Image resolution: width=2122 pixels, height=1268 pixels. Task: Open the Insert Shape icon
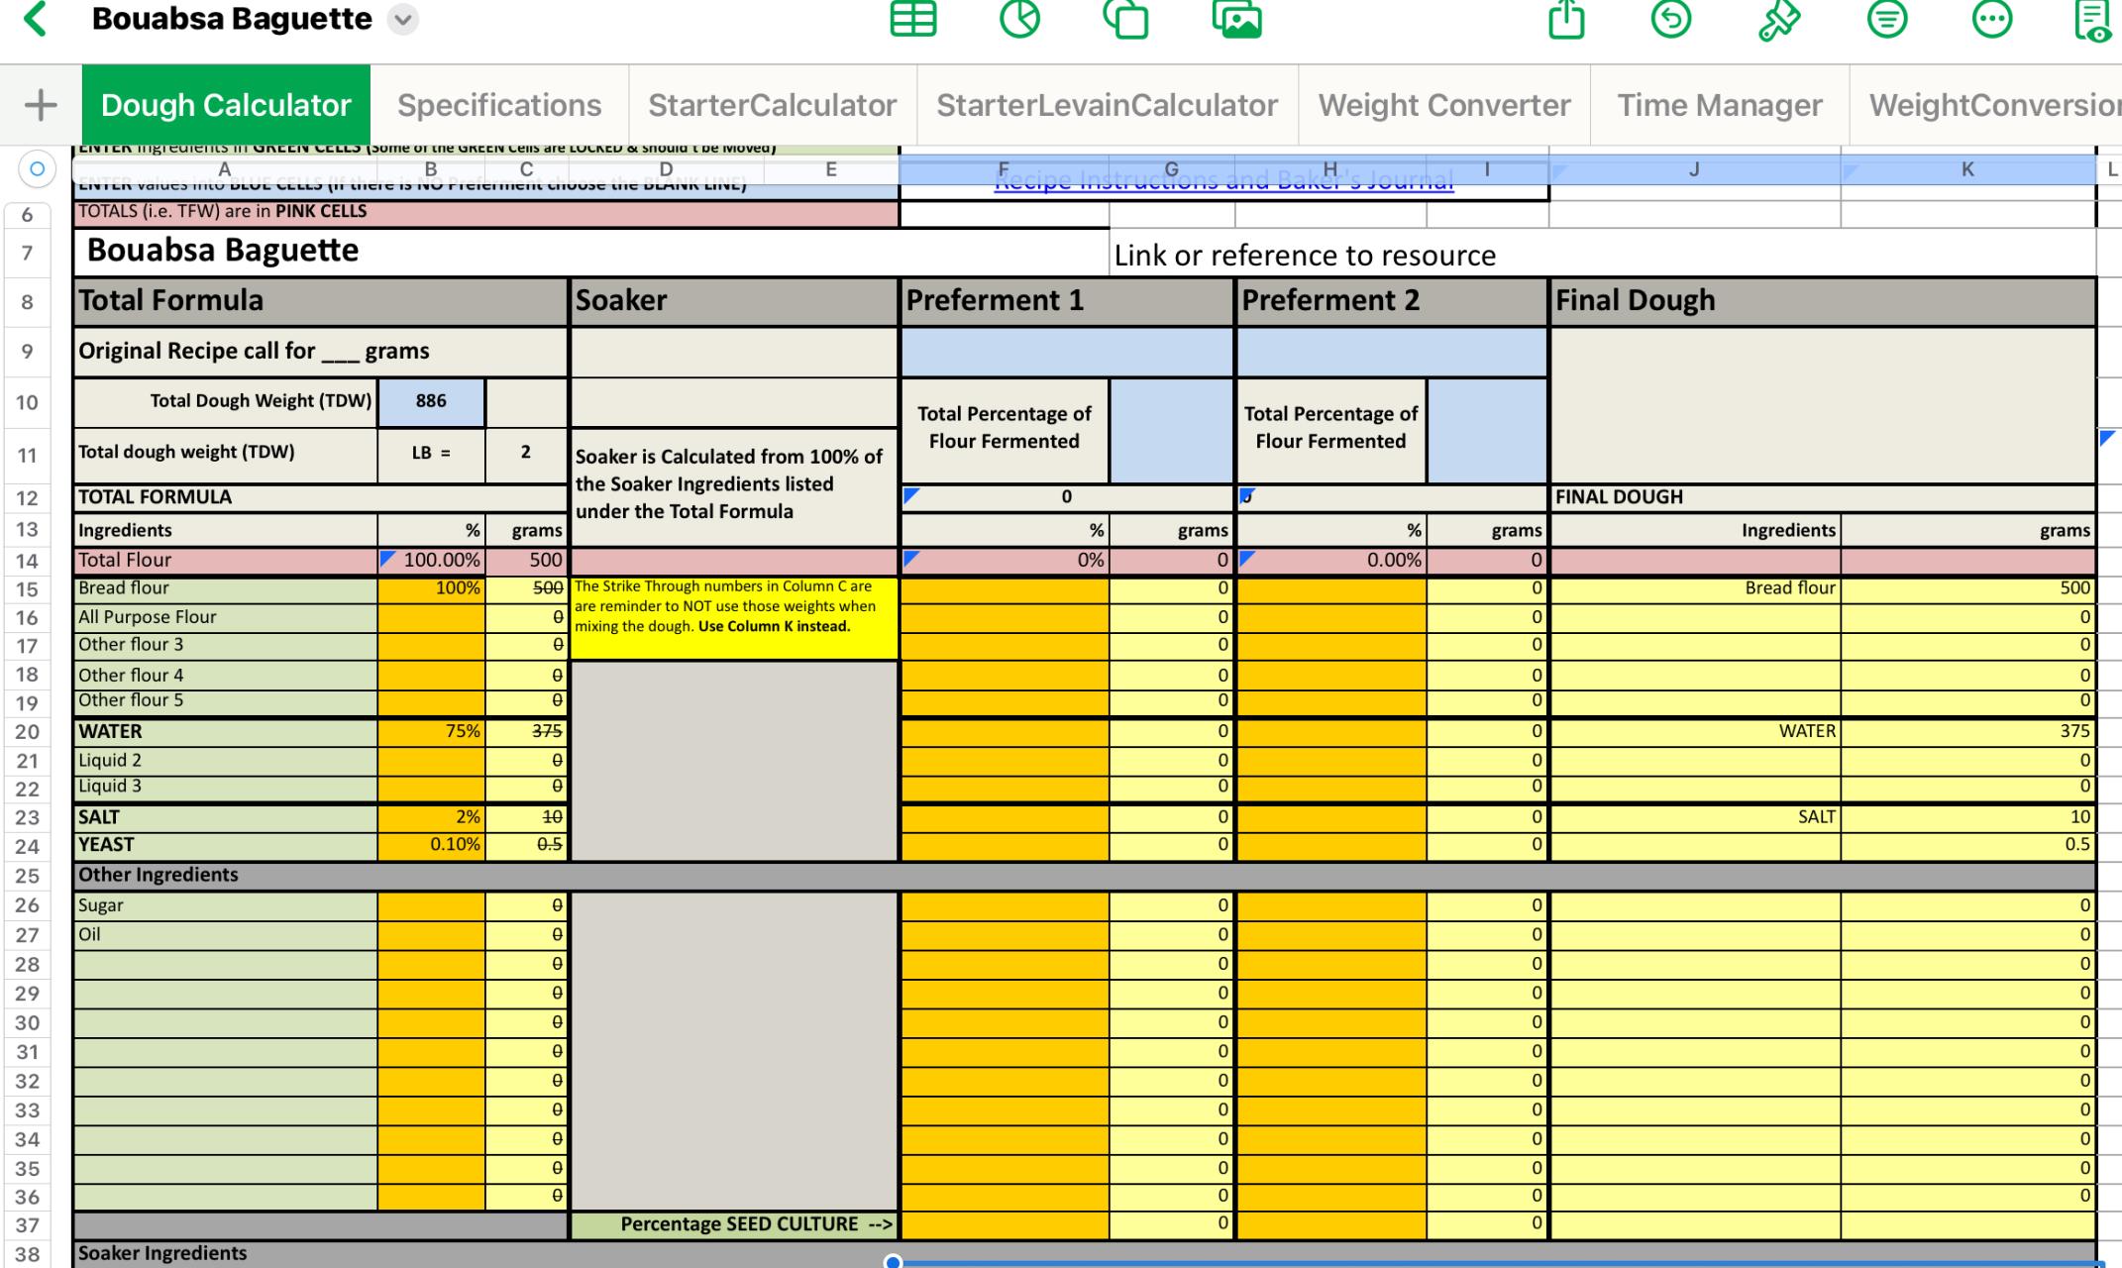1126,20
